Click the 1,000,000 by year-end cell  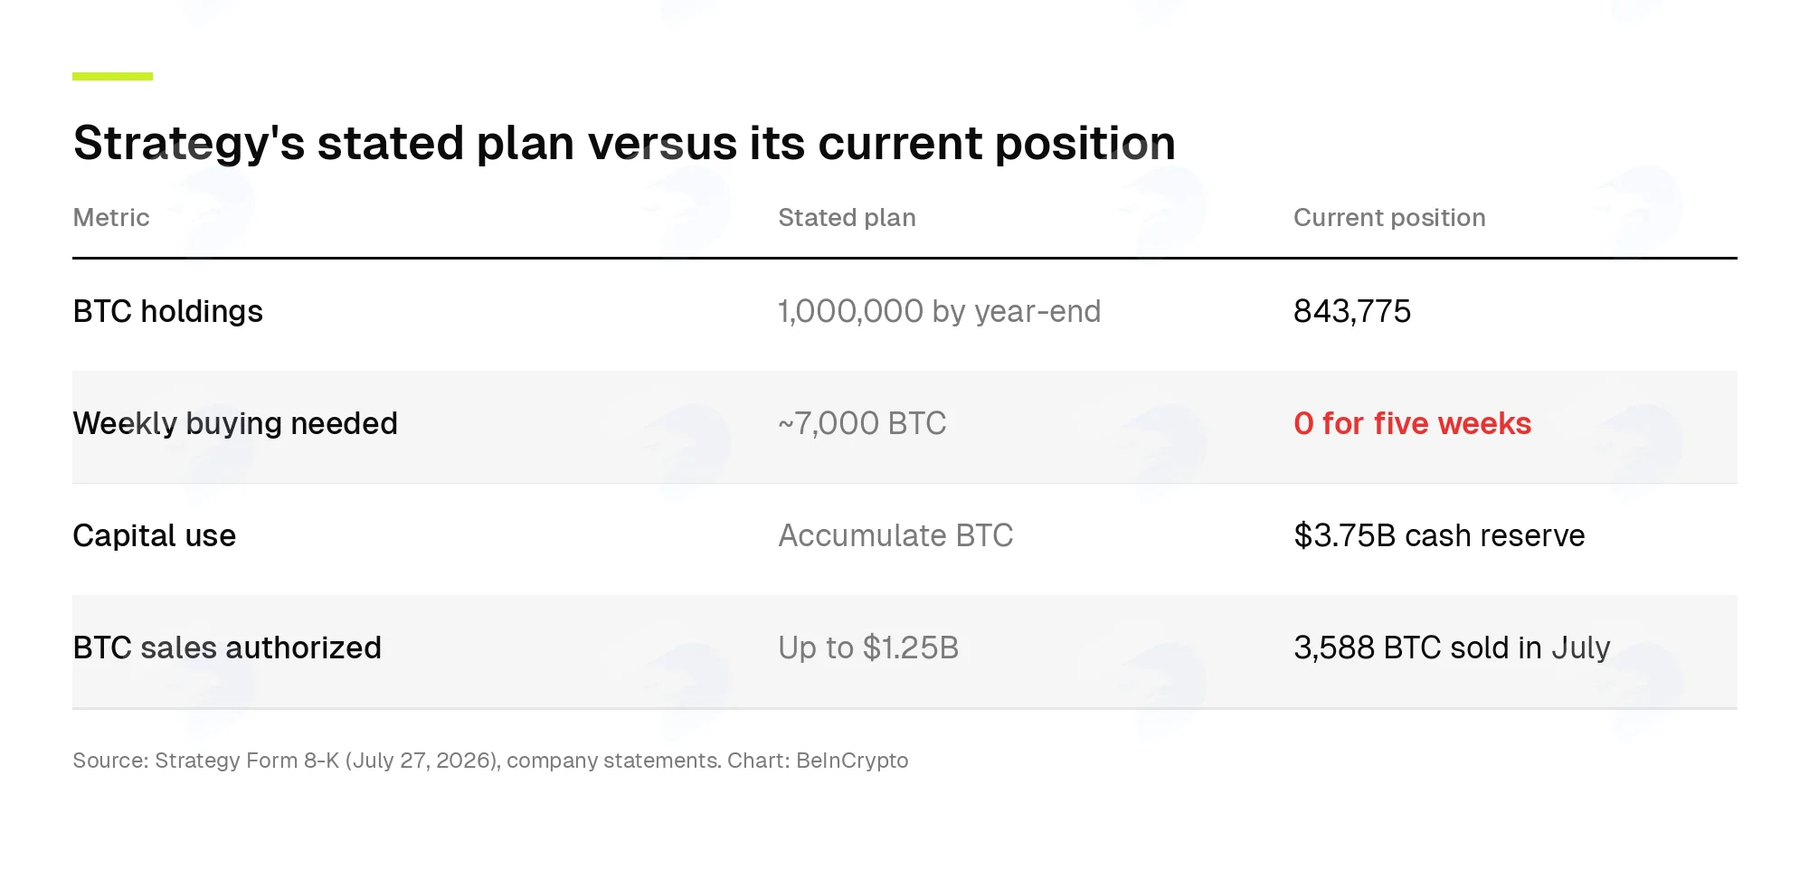939,312
